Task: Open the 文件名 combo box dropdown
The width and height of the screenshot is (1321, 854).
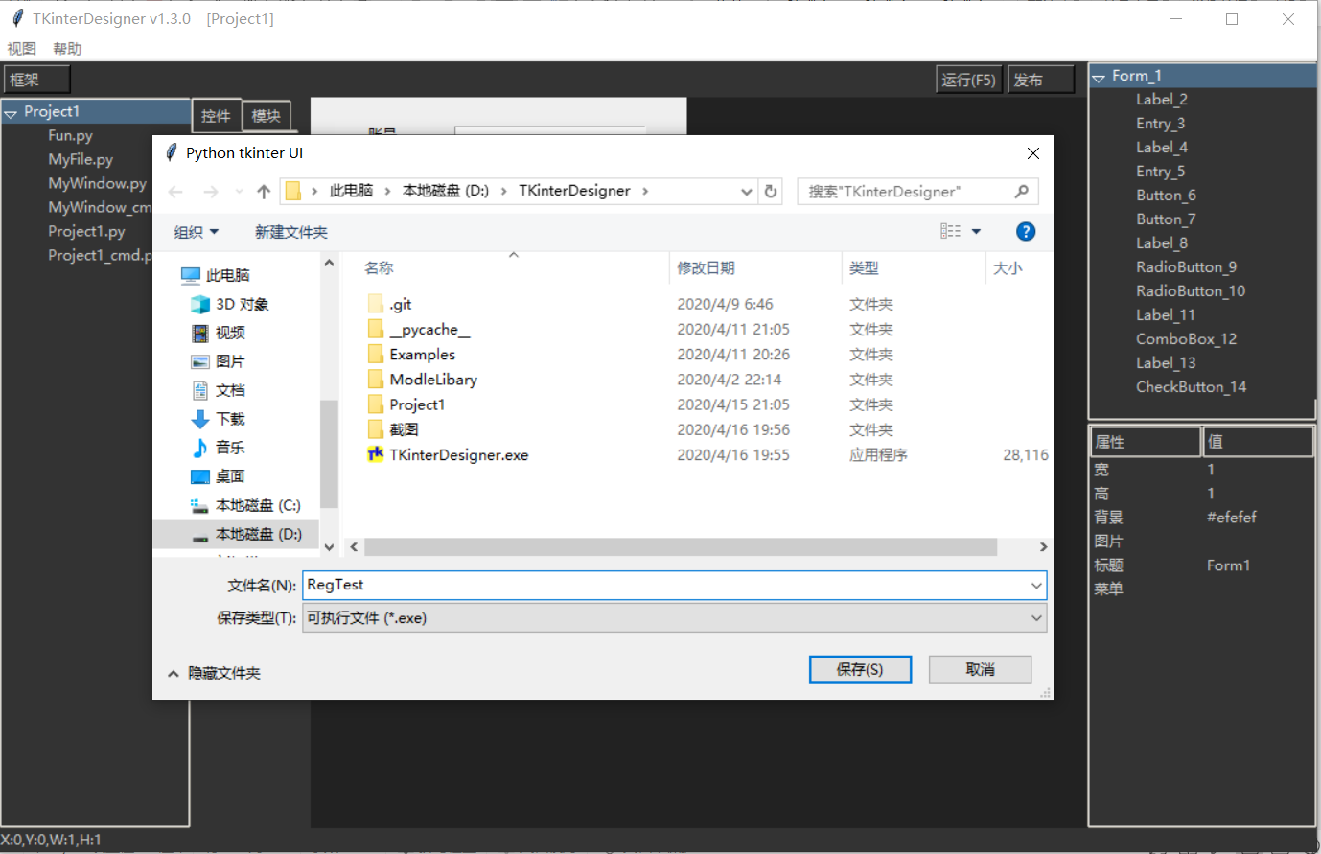Action: pos(1036,585)
